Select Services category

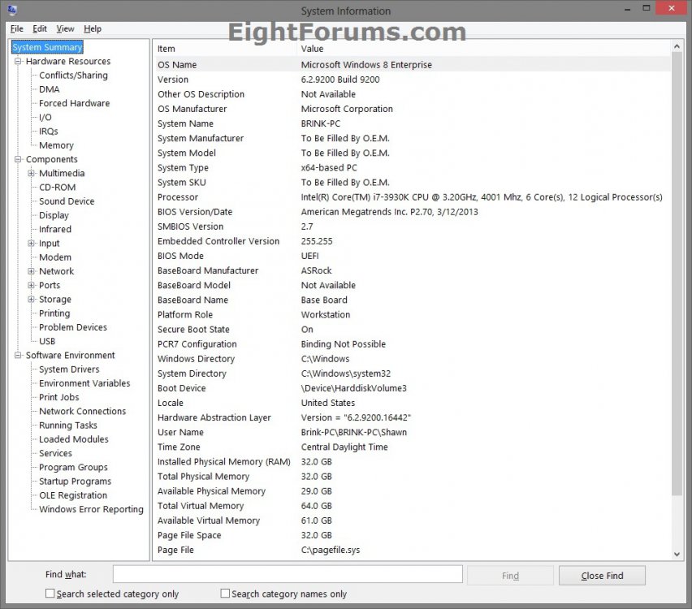55,453
